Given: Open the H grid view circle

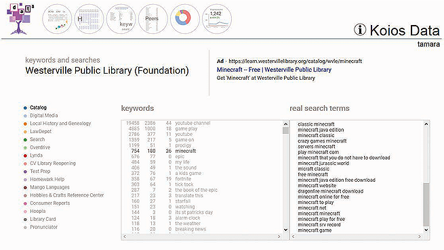Looking at the screenshot, I should (89, 19).
